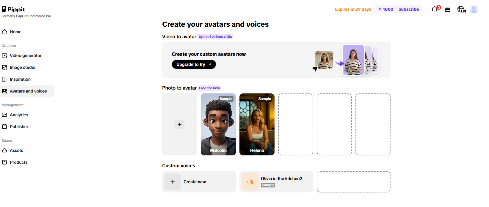Image resolution: width=489 pixels, height=207 pixels.
Task: Open Image studio in sidebar
Action: click(x=22, y=67)
